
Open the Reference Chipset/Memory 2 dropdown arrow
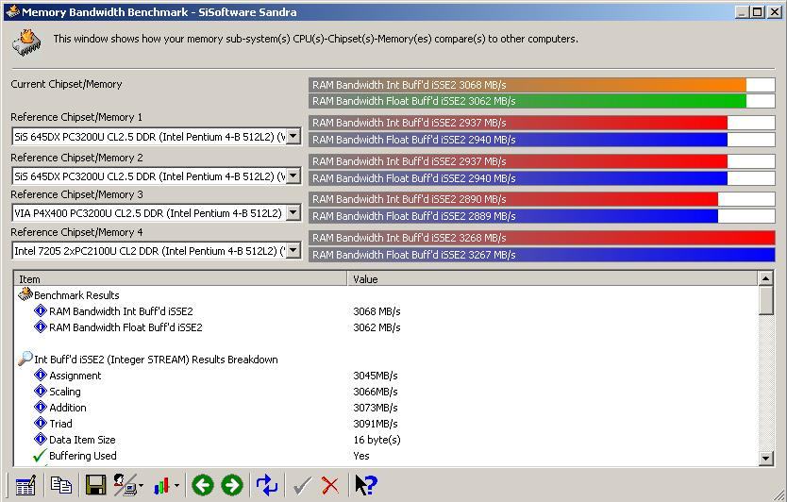[x=293, y=176]
